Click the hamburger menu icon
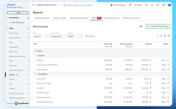 pos(34,5)
